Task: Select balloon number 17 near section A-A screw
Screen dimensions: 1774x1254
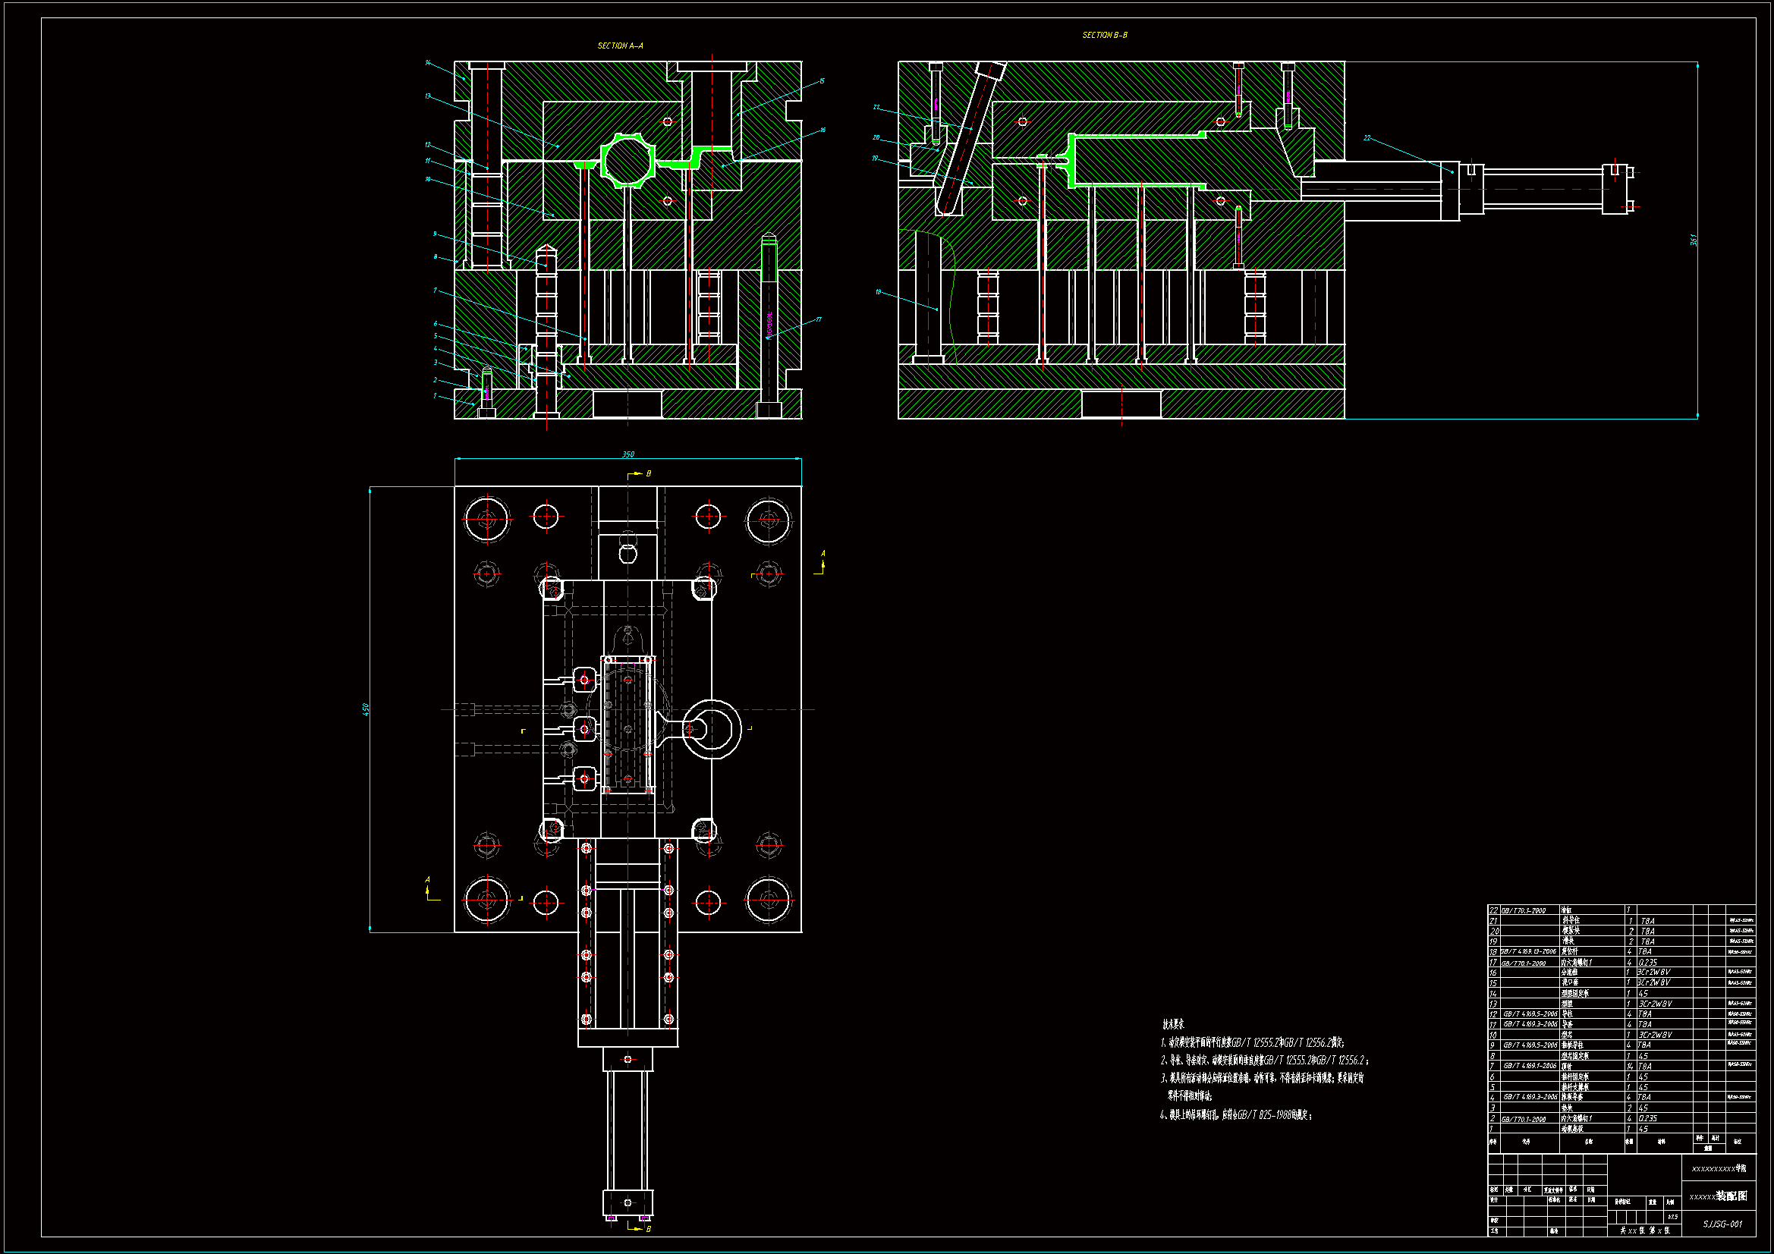Action: point(818,319)
